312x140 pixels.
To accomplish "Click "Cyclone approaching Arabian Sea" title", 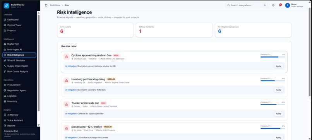I will pyautogui.click(x=91, y=55).
